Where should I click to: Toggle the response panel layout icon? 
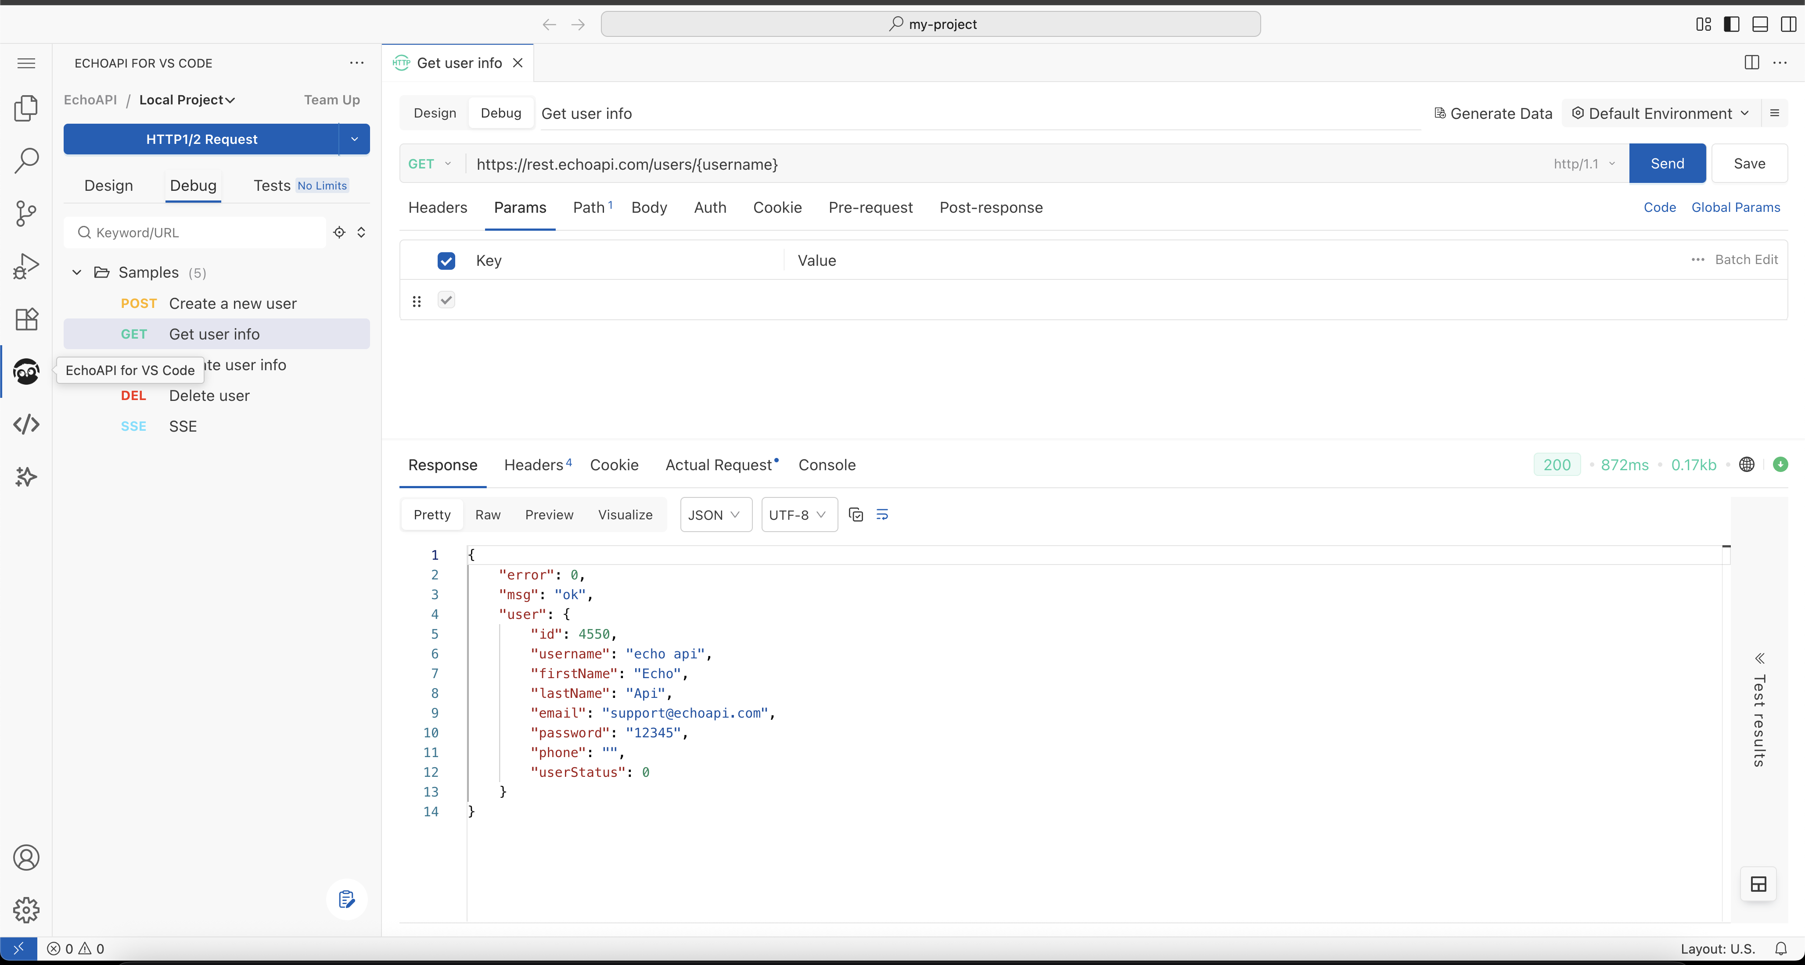pos(1759,884)
